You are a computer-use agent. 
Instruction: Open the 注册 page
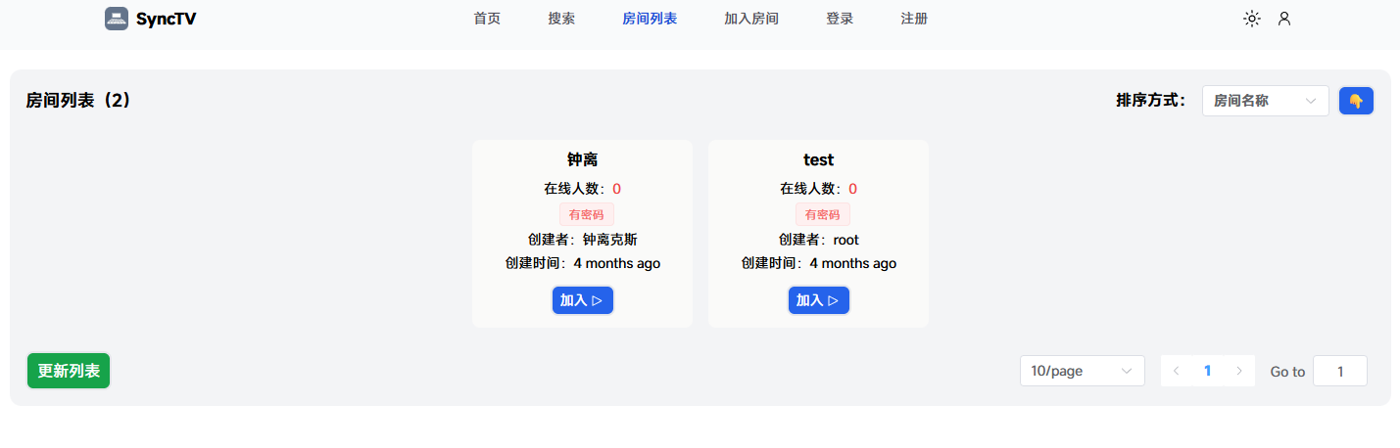[x=914, y=19]
